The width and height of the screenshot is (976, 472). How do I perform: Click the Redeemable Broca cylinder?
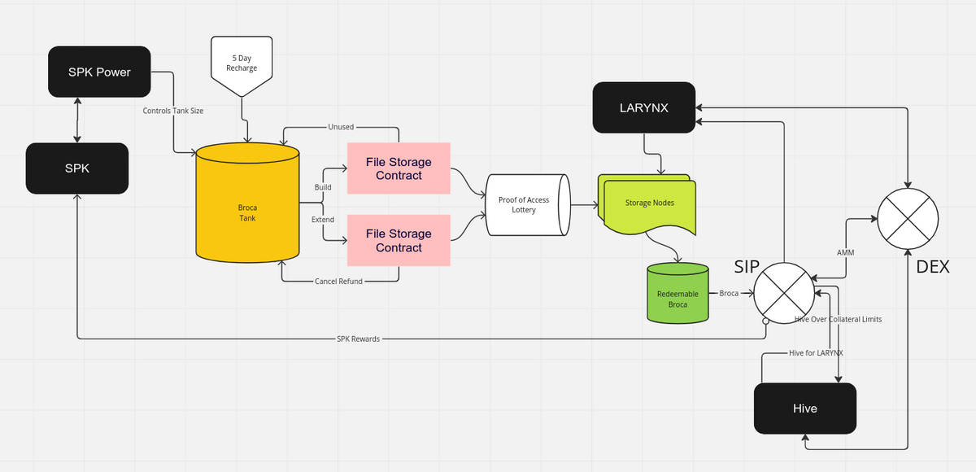point(677,295)
